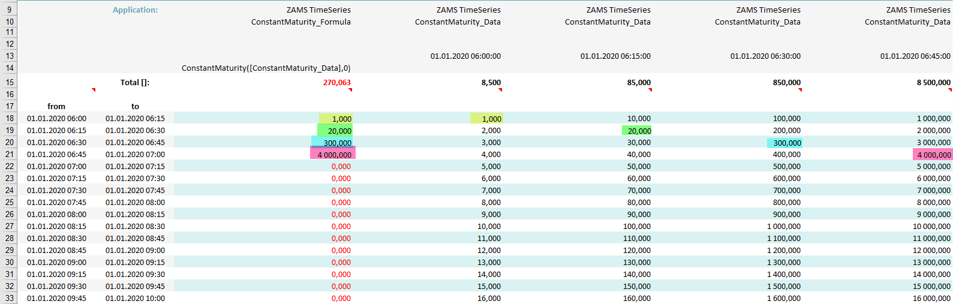The width and height of the screenshot is (953, 304).
Task: Select the 'Application:' label cell
Action: pyautogui.click(x=136, y=10)
